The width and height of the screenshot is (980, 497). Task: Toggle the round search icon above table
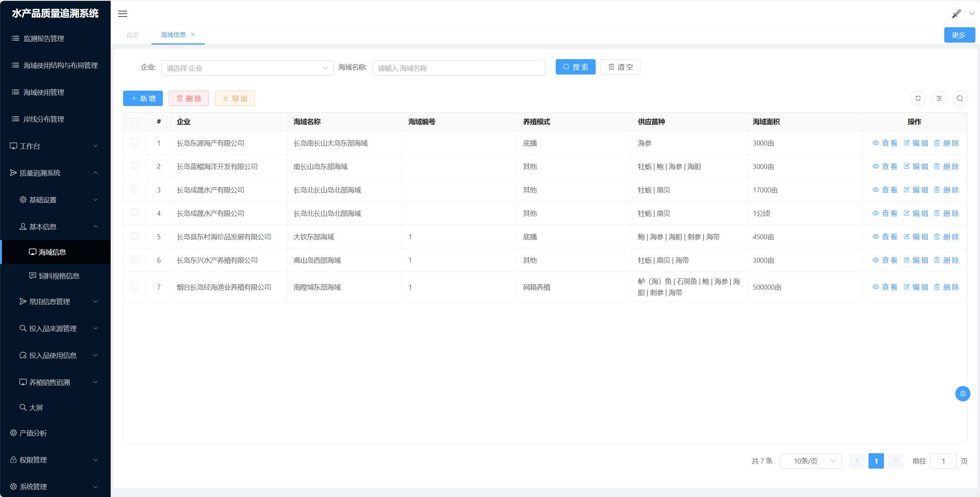tap(960, 98)
